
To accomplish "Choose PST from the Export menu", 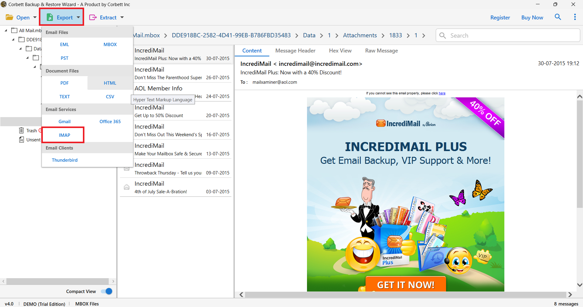I will pyautogui.click(x=65, y=58).
